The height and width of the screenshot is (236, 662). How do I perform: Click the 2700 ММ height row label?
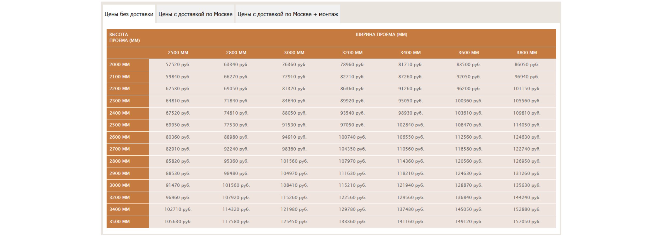(128, 149)
